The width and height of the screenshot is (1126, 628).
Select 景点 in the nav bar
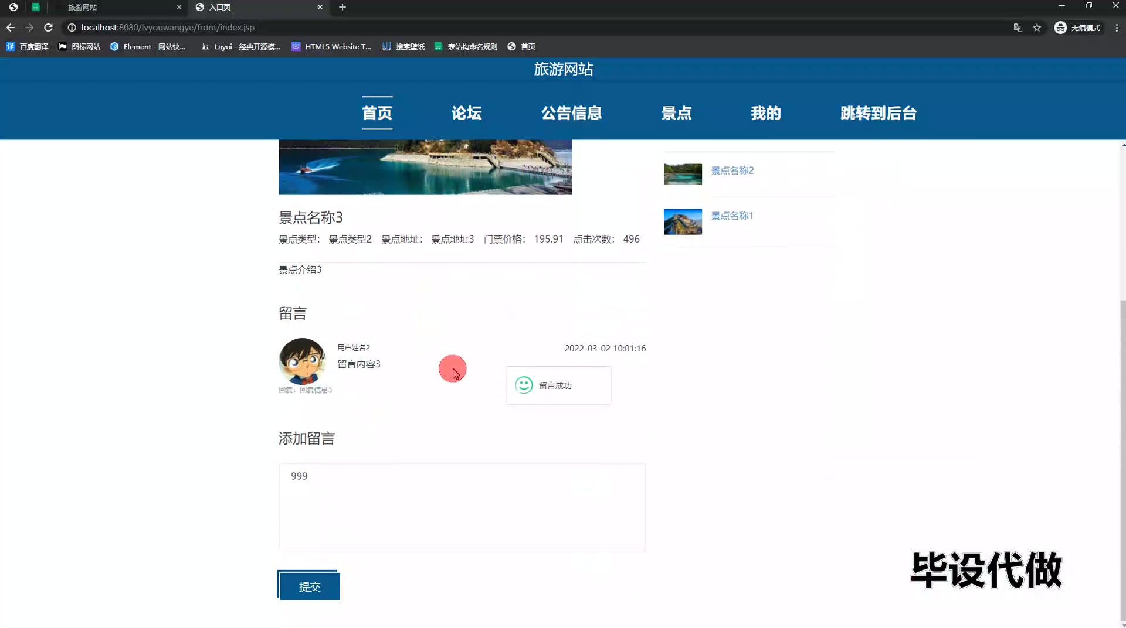[x=676, y=113]
